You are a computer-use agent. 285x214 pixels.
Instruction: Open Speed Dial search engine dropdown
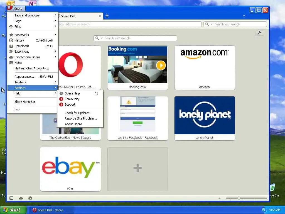(x=102, y=38)
